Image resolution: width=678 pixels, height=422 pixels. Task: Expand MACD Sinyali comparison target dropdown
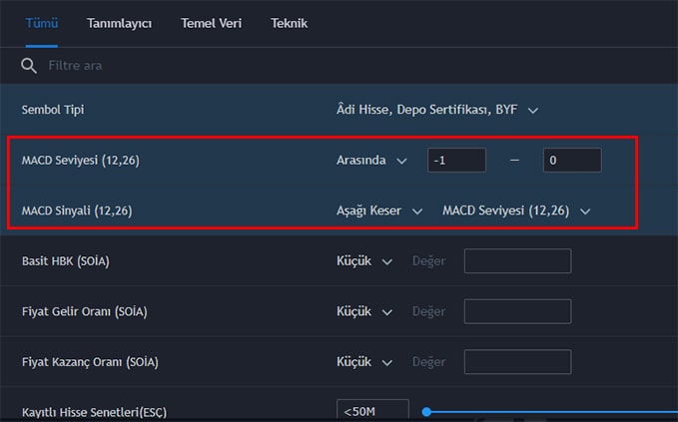click(x=516, y=211)
